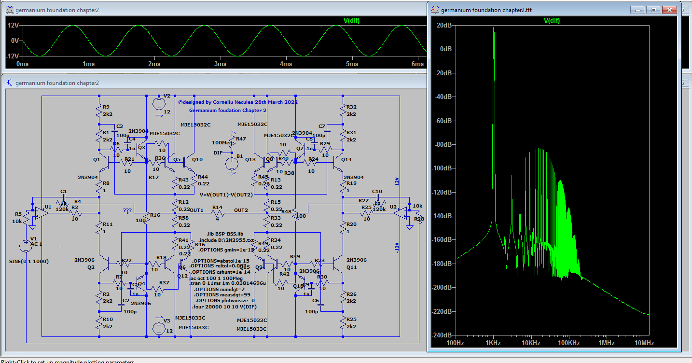Select the .OPTIONS gmin=1e-15 directive
Viewport: 692px width, 363px height.
point(226,250)
